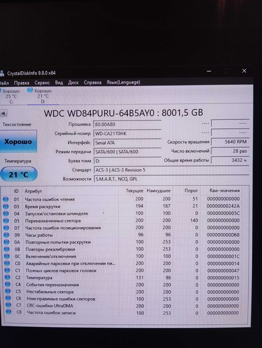
Task: Select drive C: tab showing 25 °C
Action: 10,96
